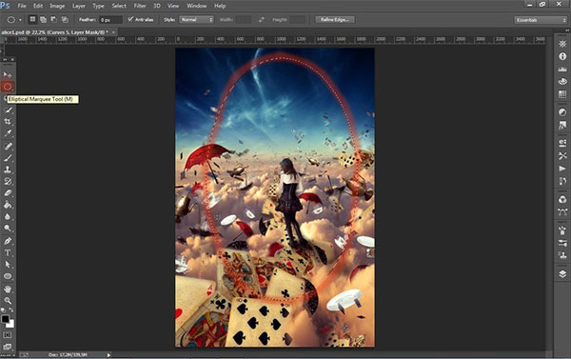
Task: Select the Horizontal Type tool
Action: click(8, 252)
